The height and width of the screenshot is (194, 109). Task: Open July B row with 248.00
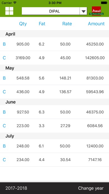pos(54,146)
